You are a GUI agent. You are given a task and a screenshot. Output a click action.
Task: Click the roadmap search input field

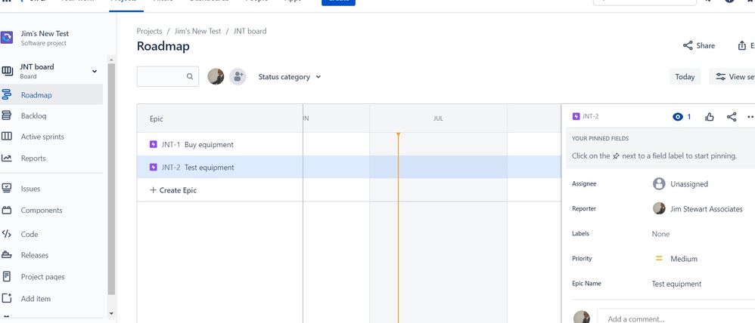click(x=167, y=76)
